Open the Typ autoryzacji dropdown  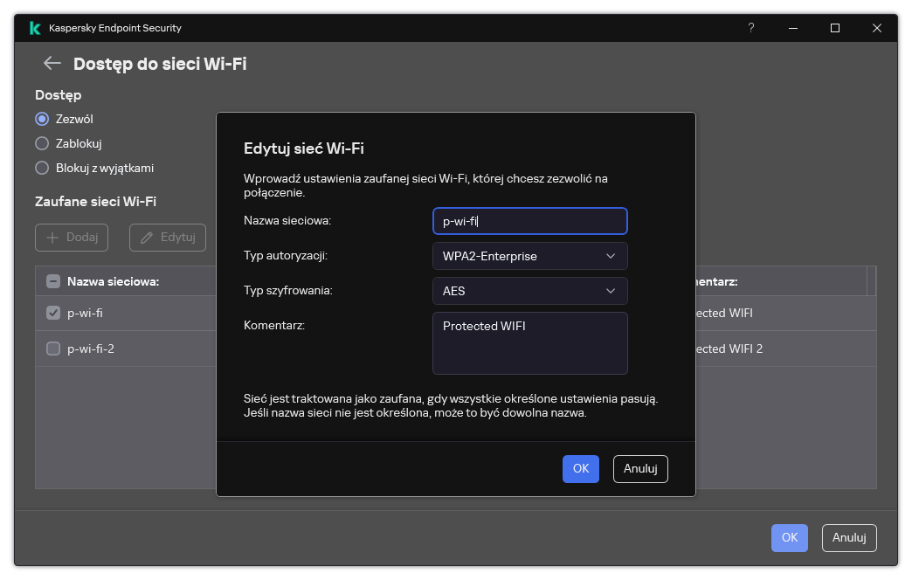coord(529,256)
